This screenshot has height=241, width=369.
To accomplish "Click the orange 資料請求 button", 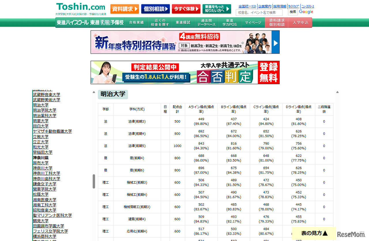I will tap(125, 9).
